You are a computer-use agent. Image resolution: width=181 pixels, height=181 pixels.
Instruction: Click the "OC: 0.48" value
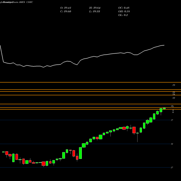(124, 8)
